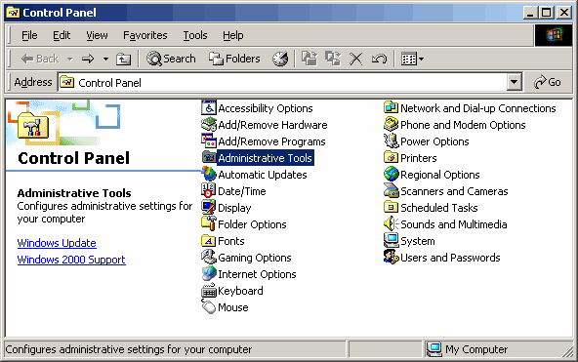Open the Help menu

tap(232, 35)
